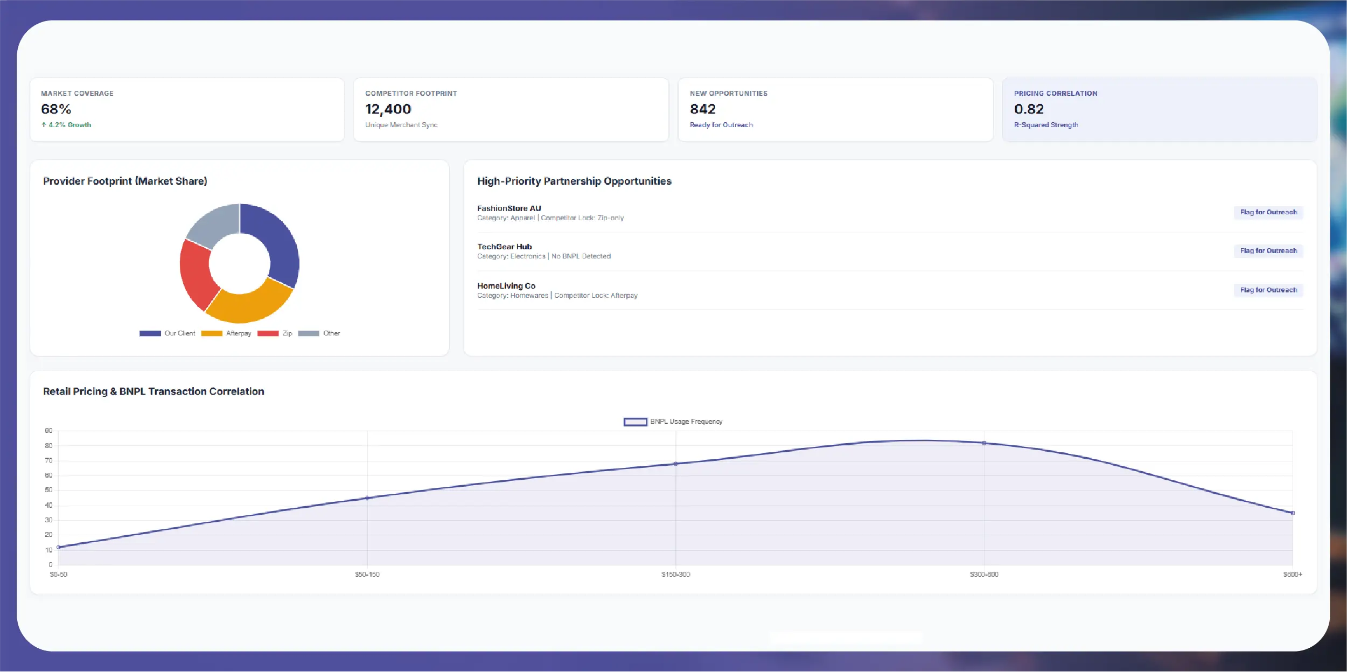Click the 90 y-axis label

(x=49, y=431)
